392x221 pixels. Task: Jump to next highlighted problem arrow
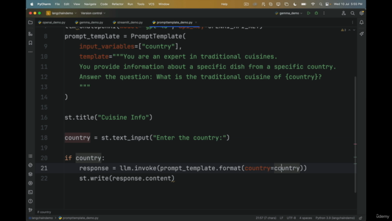[354, 30]
